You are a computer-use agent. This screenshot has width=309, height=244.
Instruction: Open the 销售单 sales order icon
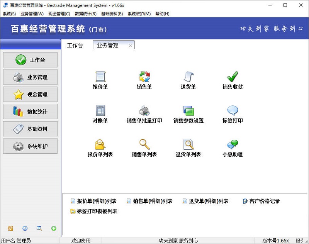click(x=144, y=79)
